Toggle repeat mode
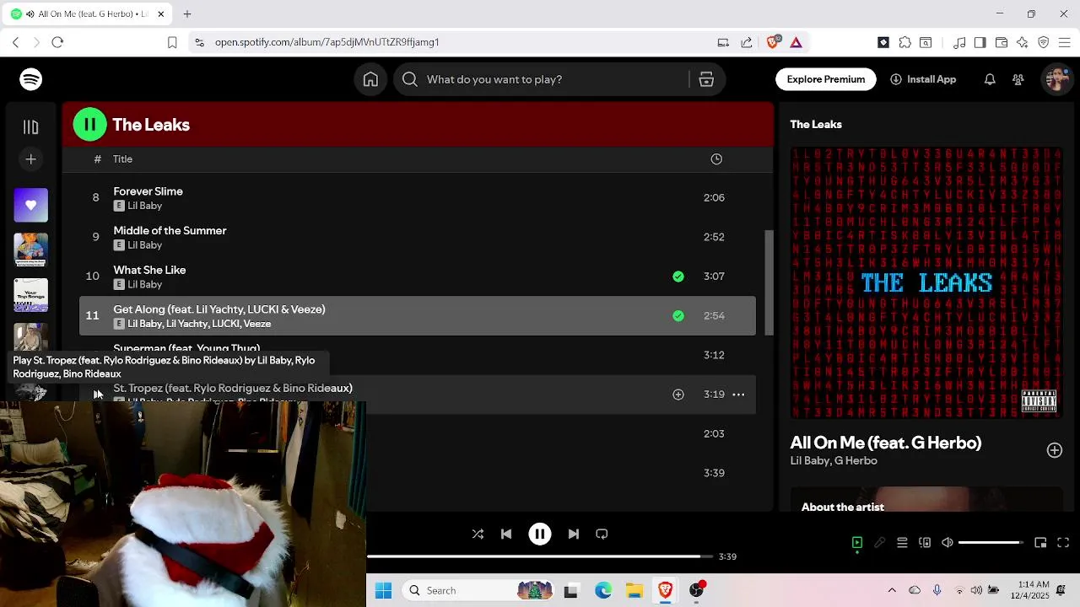1080x607 pixels. click(x=602, y=534)
